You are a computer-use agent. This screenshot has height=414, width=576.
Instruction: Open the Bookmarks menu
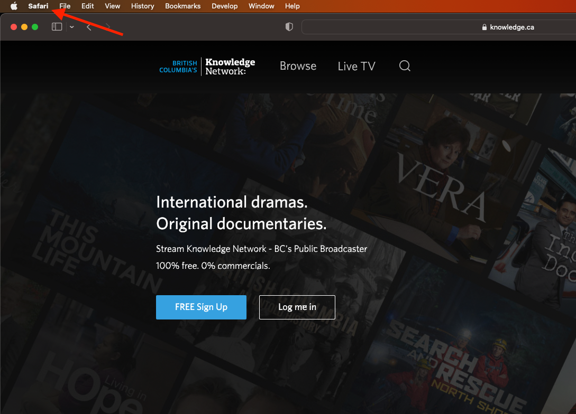(182, 6)
